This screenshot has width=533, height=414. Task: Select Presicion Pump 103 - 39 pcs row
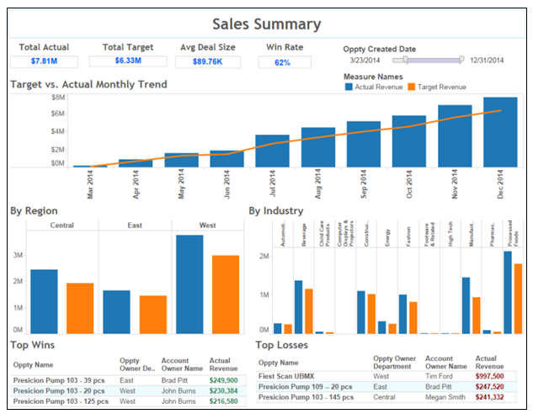[129, 380]
